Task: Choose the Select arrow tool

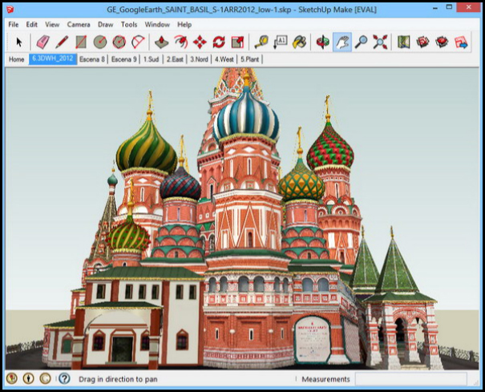Action: [x=19, y=42]
